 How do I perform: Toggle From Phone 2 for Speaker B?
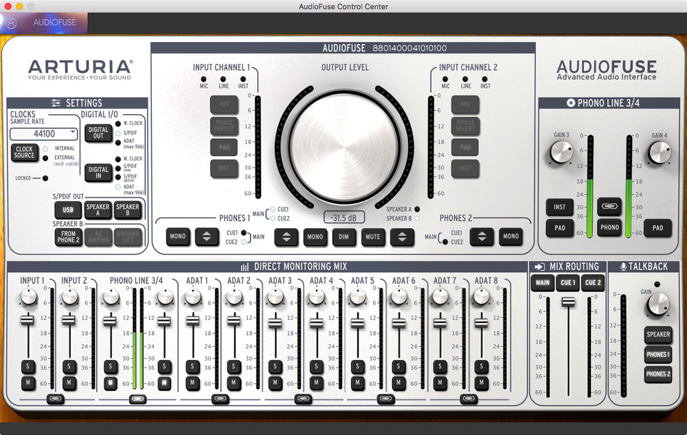(68, 237)
